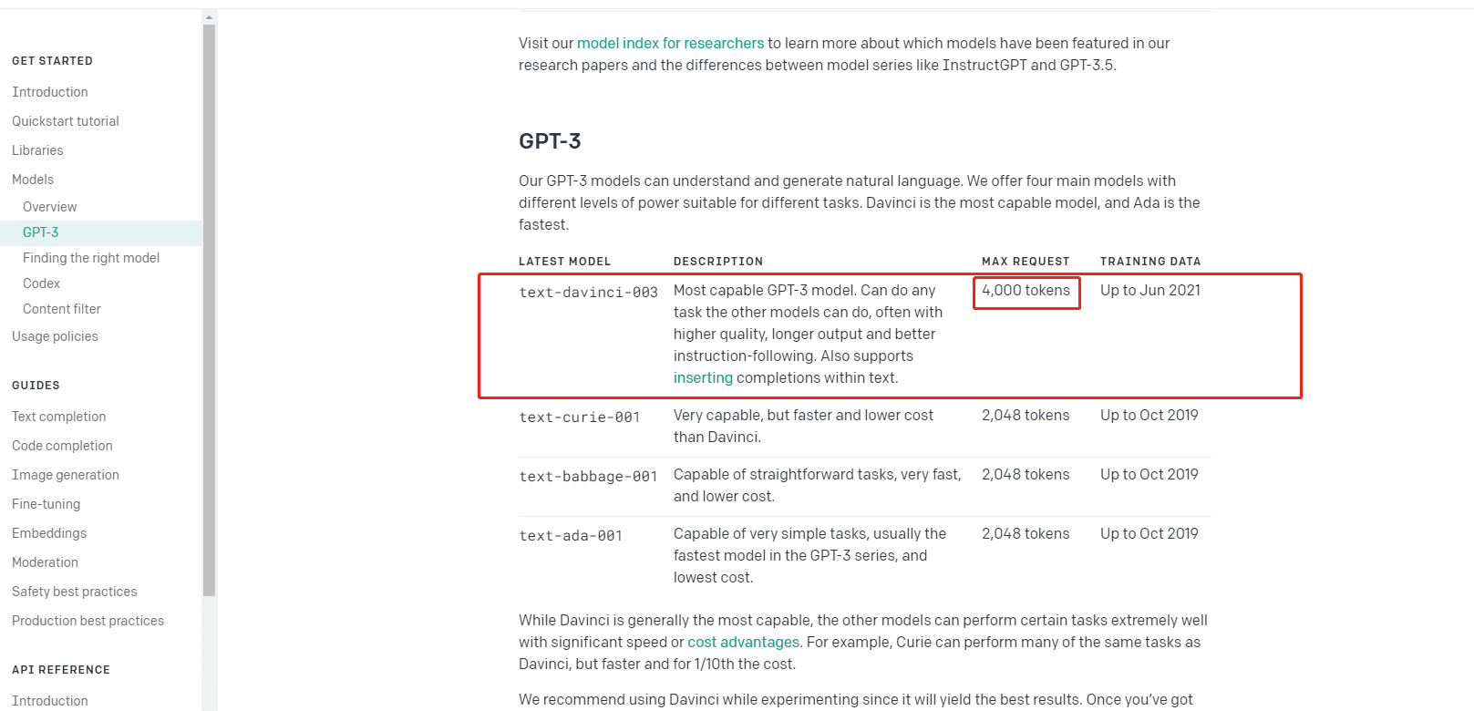The width and height of the screenshot is (1474, 711).
Task: Open the Moderation guide
Action: tap(45, 562)
